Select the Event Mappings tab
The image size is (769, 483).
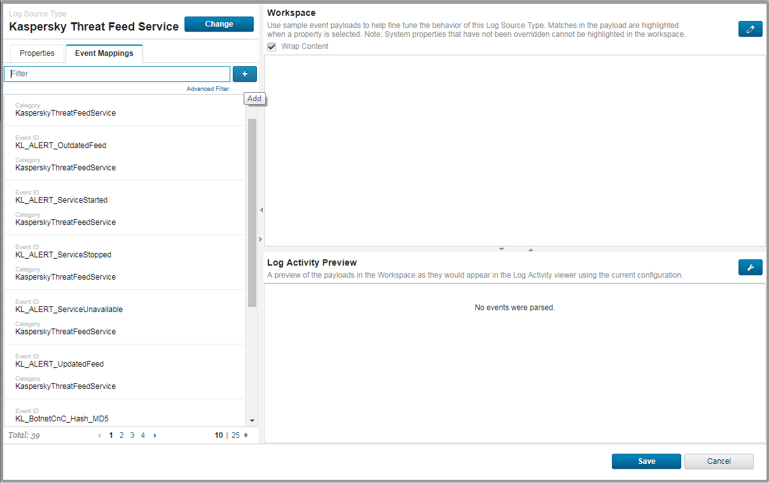tap(104, 53)
